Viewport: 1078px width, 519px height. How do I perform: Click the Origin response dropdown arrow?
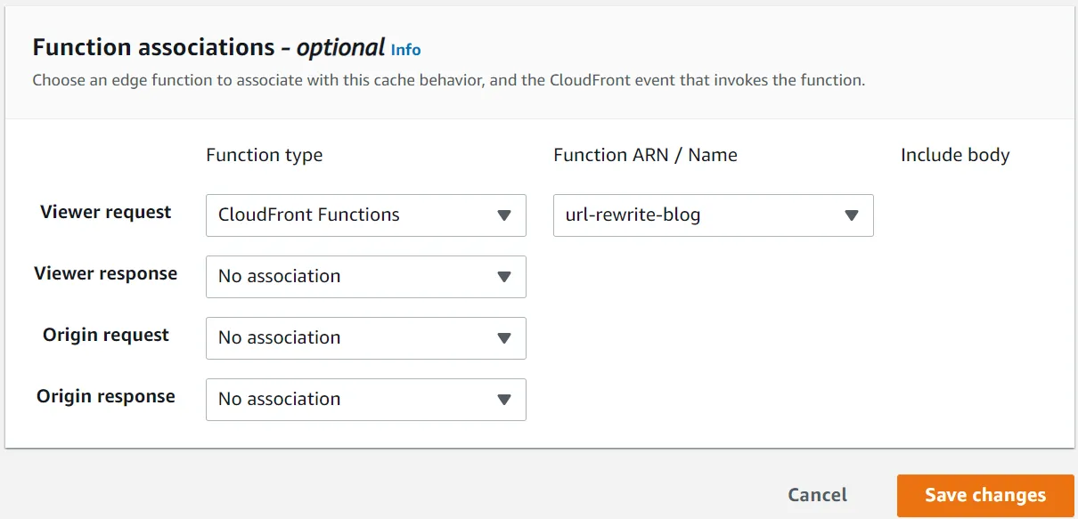pyautogui.click(x=504, y=400)
